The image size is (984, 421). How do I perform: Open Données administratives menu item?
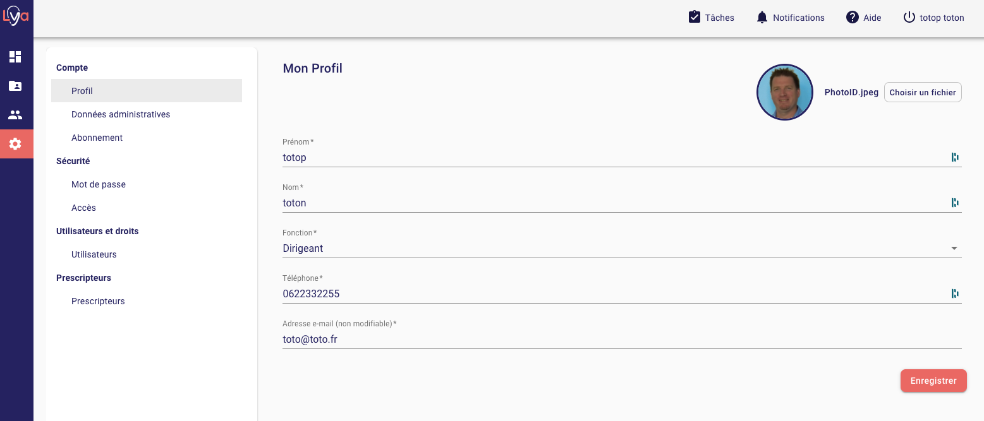tap(121, 114)
